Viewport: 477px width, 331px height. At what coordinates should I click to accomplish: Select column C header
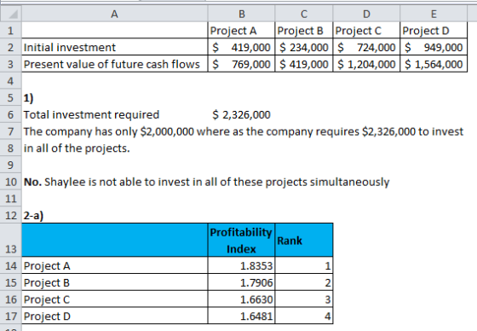(303, 14)
